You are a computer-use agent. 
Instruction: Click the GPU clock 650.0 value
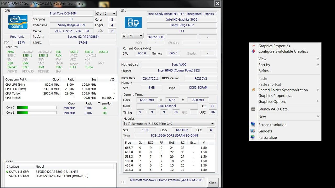click(x=142, y=53)
